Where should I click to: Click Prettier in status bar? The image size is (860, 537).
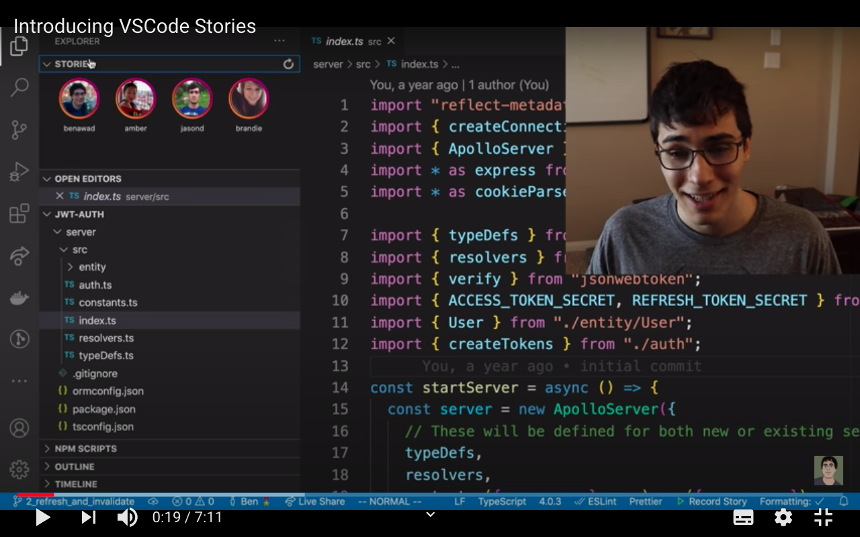[646, 501]
